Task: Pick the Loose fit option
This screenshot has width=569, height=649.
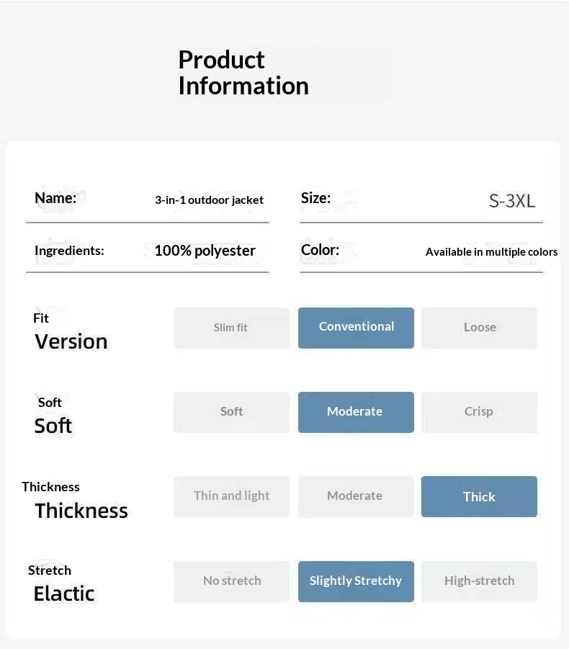Action: [x=479, y=328]
